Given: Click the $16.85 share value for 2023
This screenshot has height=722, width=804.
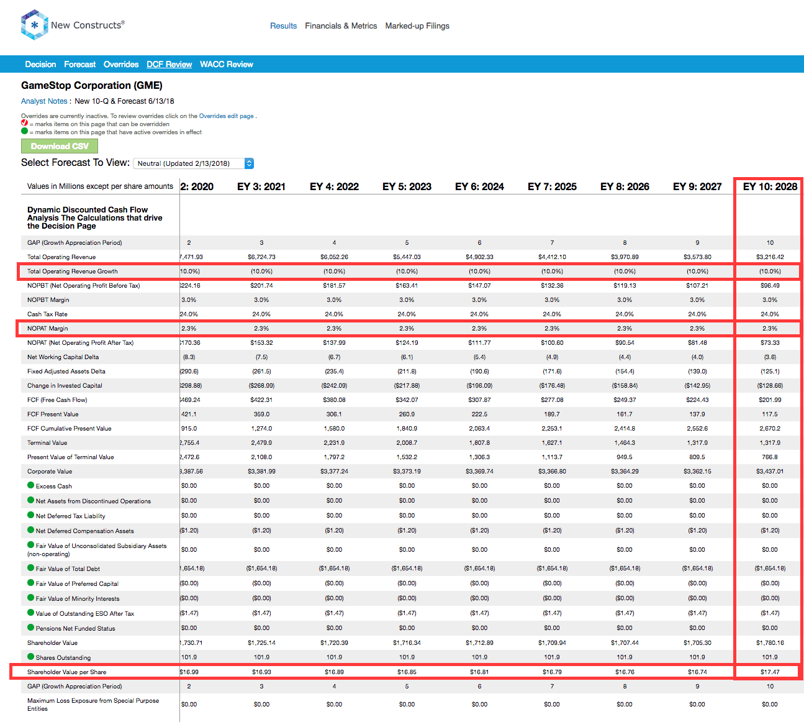Looking at the screenshot, I should 407,672.
